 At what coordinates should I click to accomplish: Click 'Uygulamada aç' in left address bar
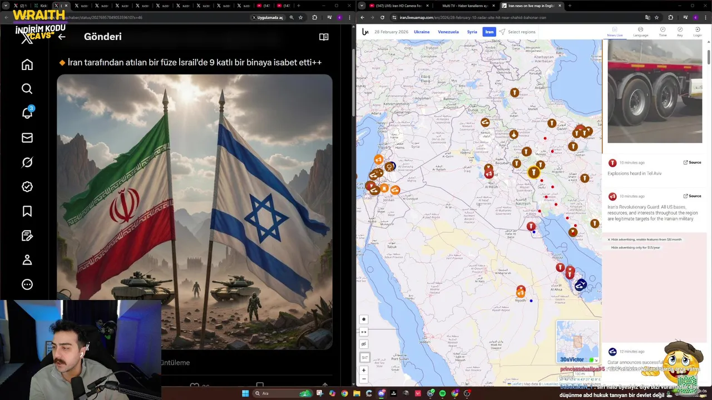point(268,17)
